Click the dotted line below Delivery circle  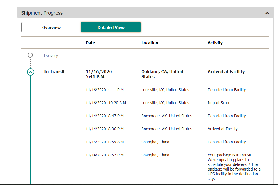[x=30, y=63]
